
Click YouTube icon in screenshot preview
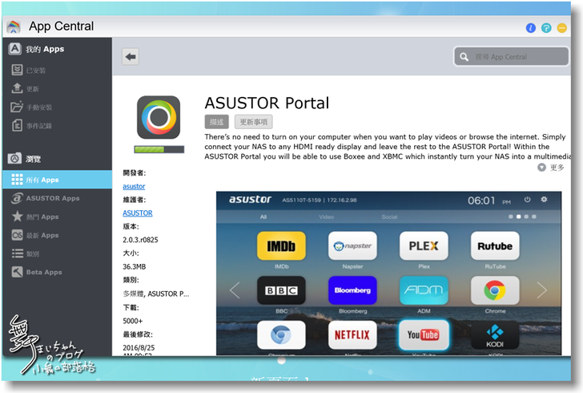click(x=424, y=335)
